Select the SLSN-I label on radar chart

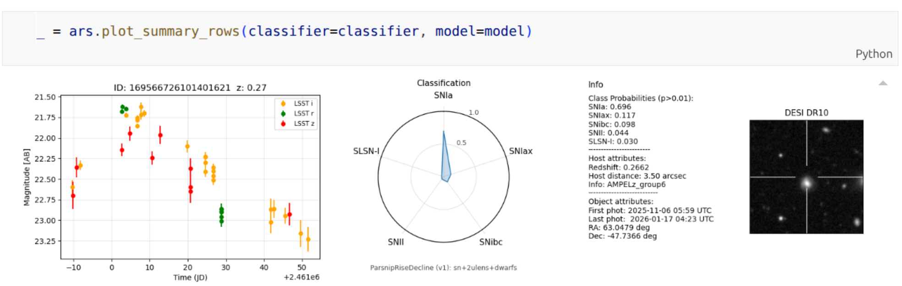(366, 151)
